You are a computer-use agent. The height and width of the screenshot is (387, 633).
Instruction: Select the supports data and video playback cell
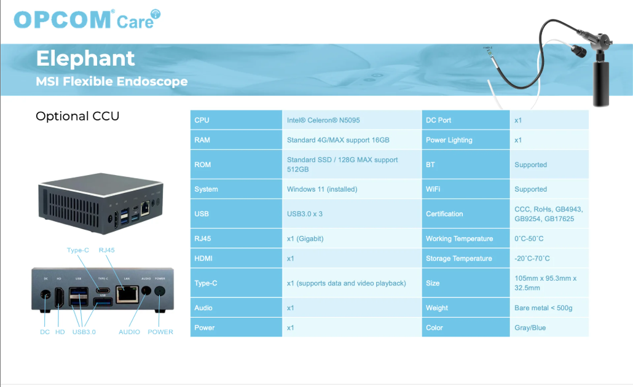coord(352,283)
